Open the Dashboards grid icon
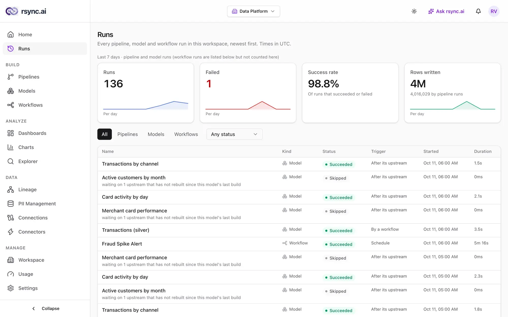 (x=10, y=133)
